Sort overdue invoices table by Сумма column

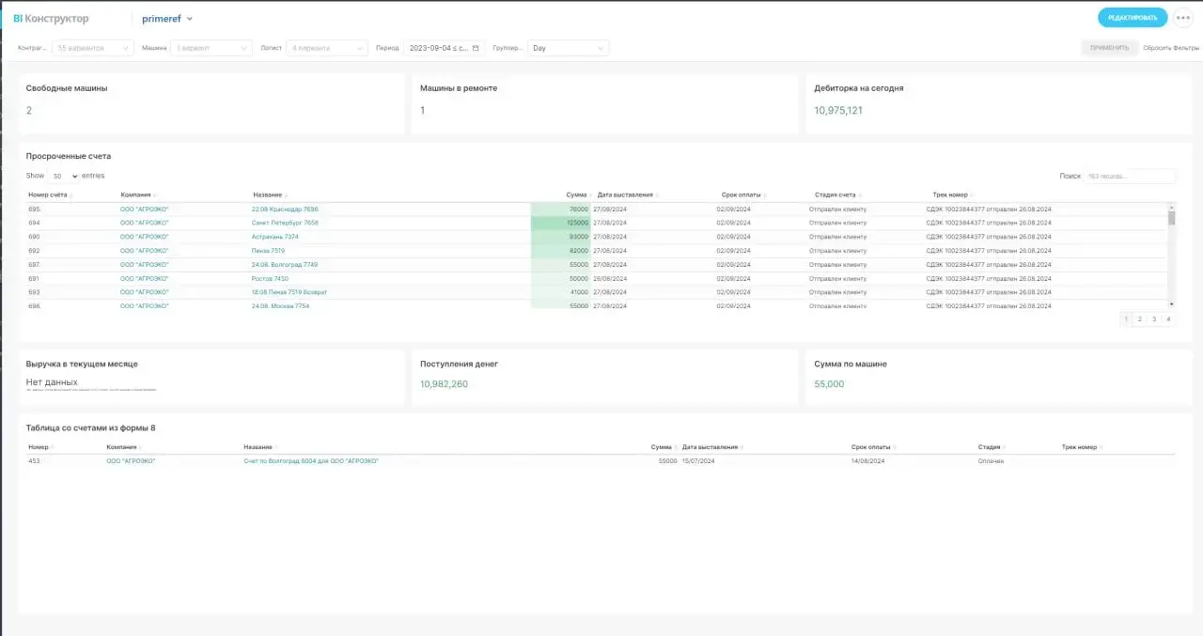[x=577, y=194]
